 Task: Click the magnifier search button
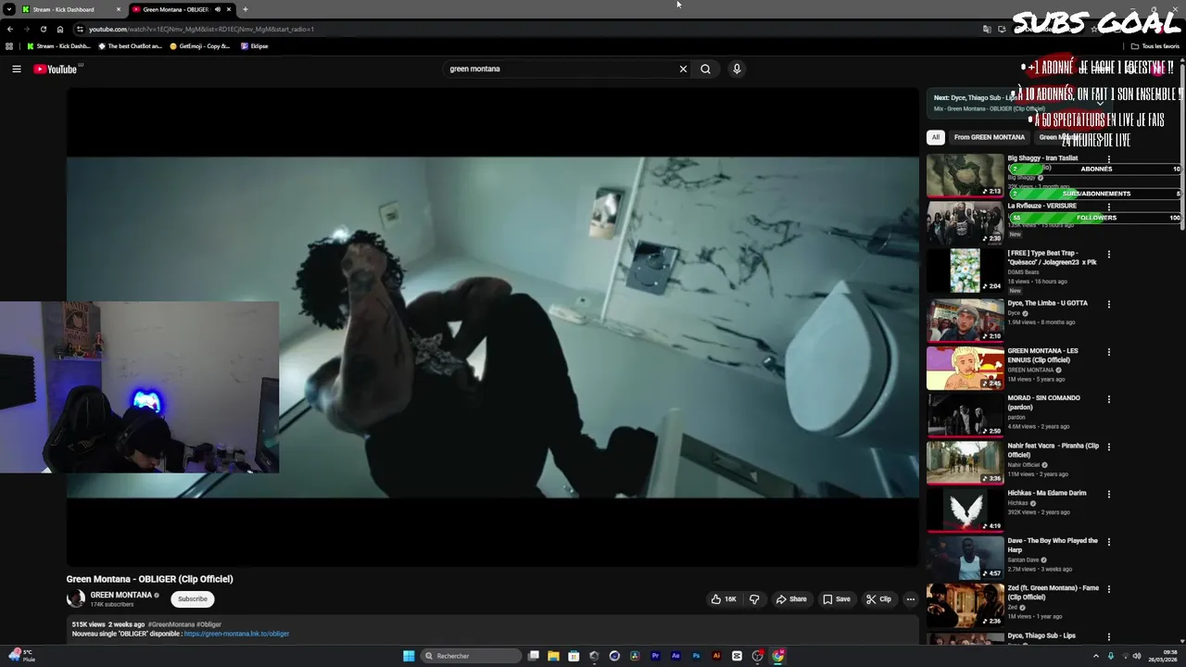705,69
